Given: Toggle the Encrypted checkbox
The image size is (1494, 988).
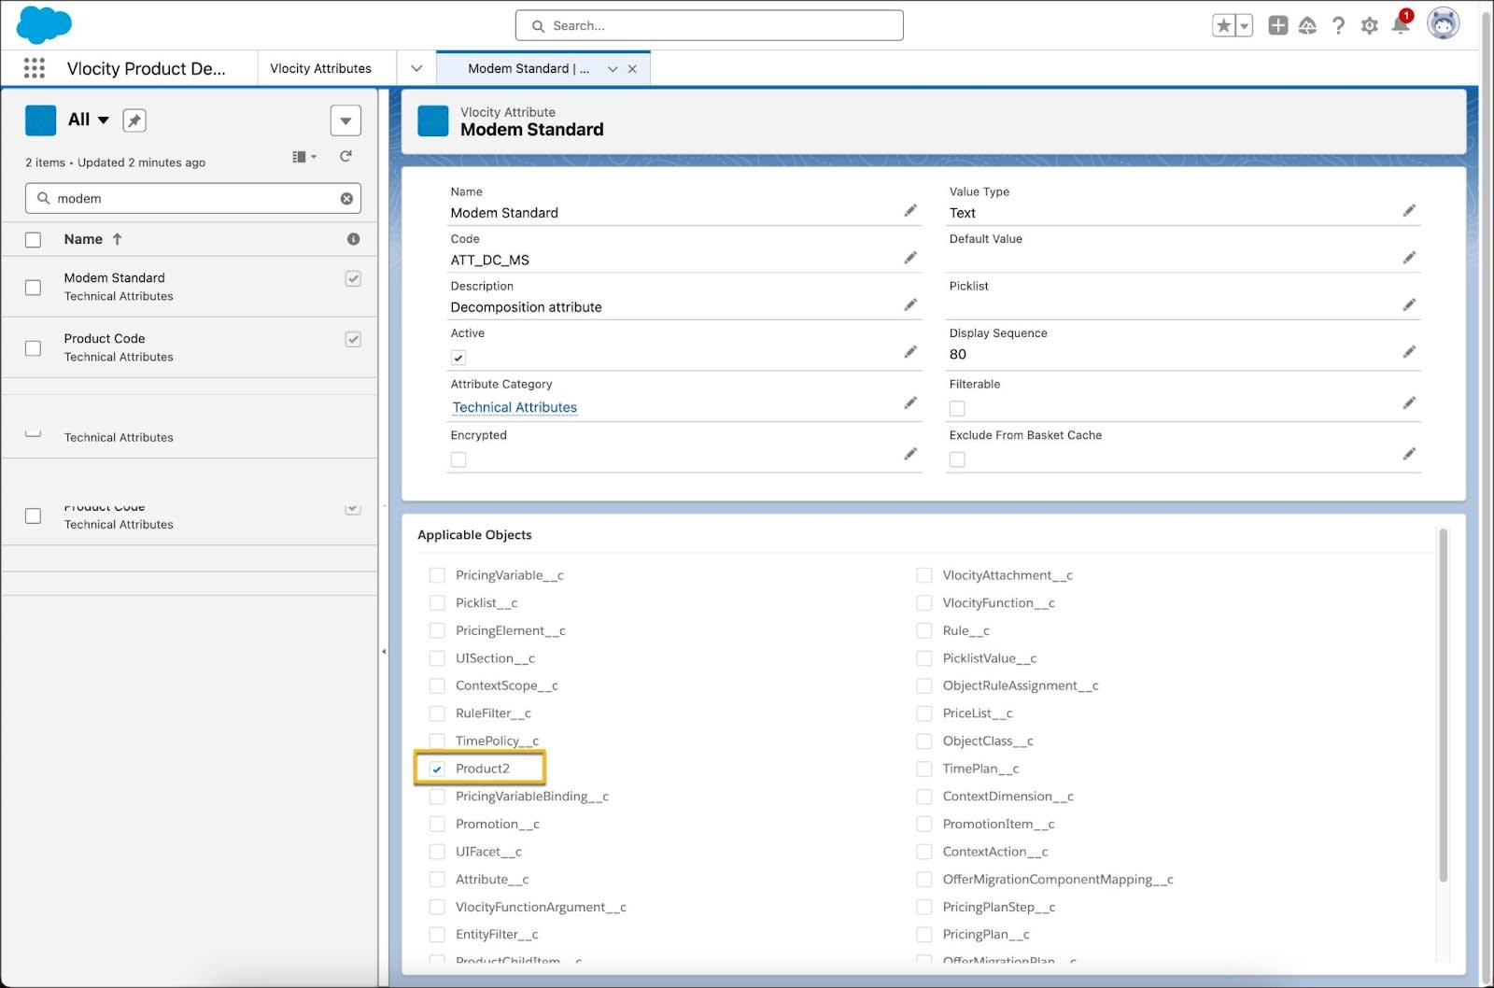Looking at the screenshot, I should [x=458, y=459].
